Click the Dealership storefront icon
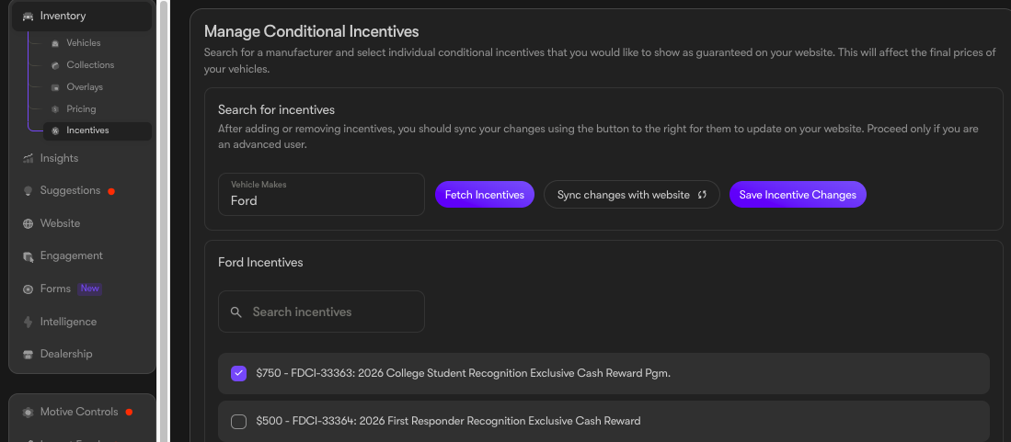This screenshot has width=1011, height=442. (28, 355)
